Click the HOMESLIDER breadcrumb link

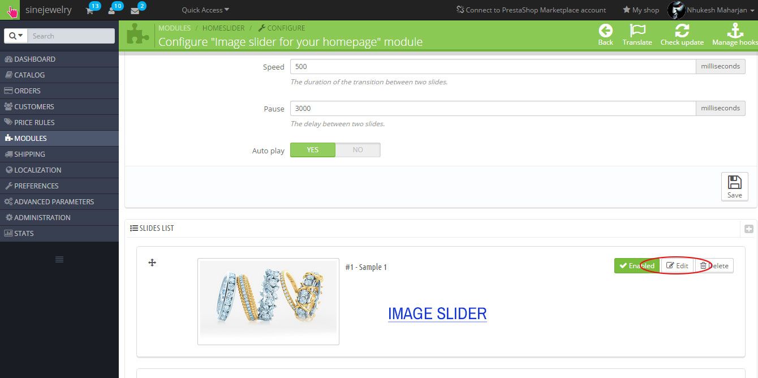[223, 28]
